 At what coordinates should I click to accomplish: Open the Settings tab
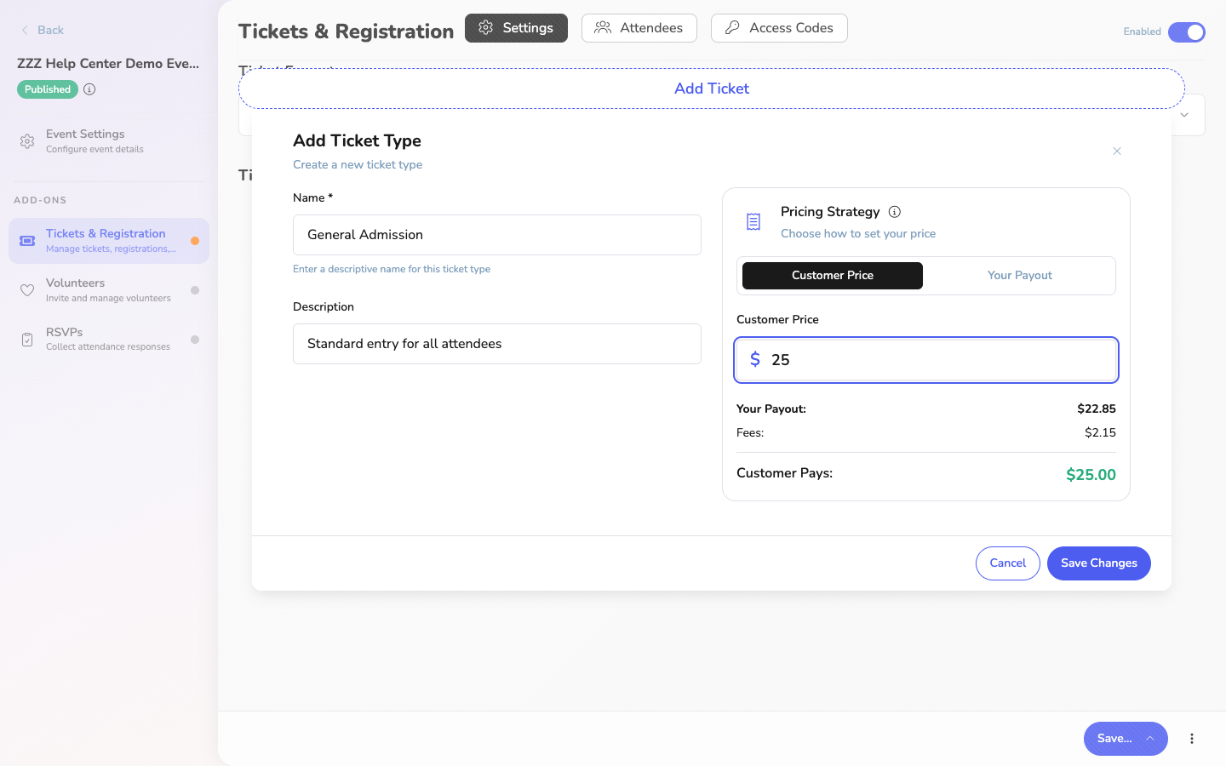pos(516,28)
